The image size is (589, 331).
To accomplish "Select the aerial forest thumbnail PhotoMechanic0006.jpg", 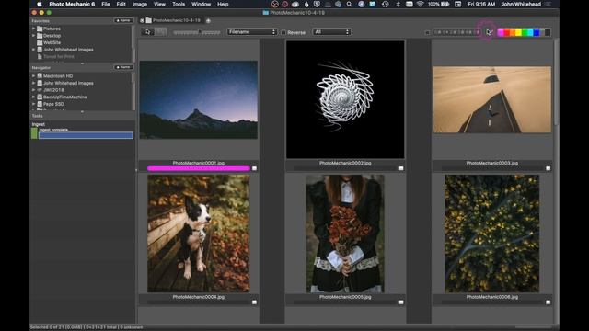I will (x=492, y=234).
